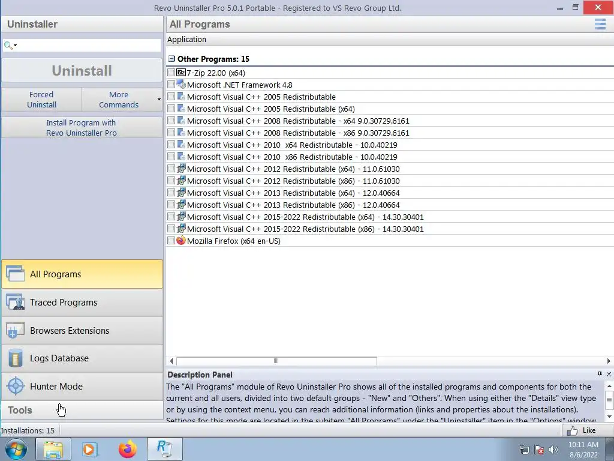Click the big Uninstall button
Image resolution: width=614 pixels, height=461 pixels.
click(82, 71)
